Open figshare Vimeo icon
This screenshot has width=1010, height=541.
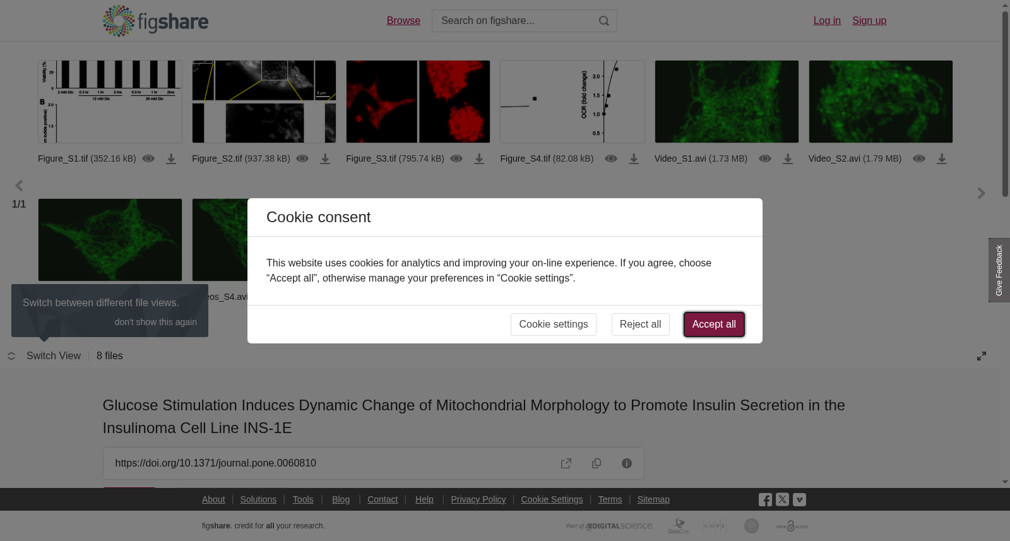coord(799,499)
